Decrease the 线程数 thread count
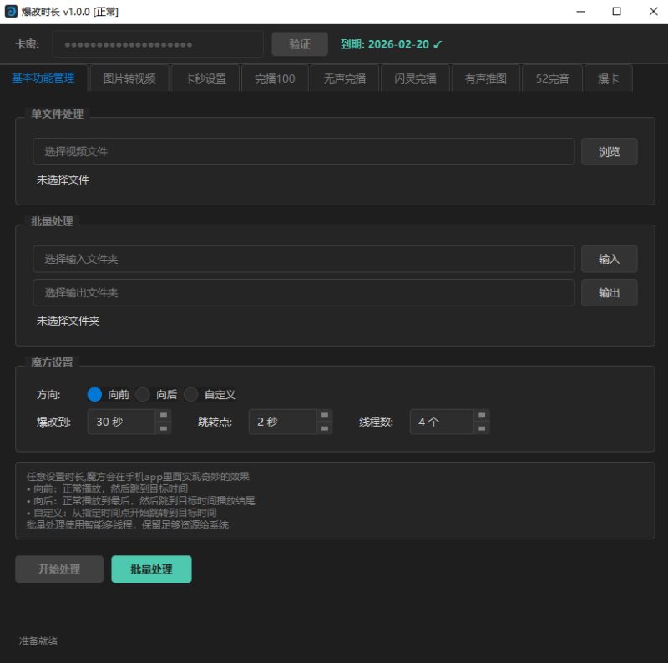 (x=481, y=428)
